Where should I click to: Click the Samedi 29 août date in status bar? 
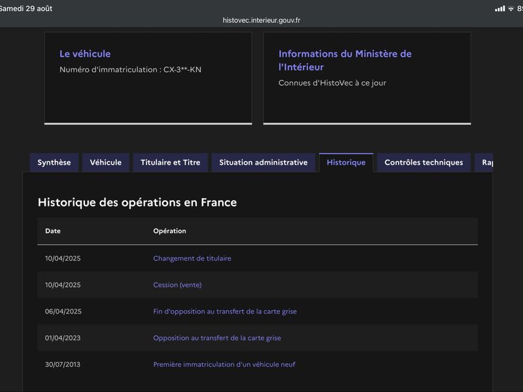click(x=26, y=8)
